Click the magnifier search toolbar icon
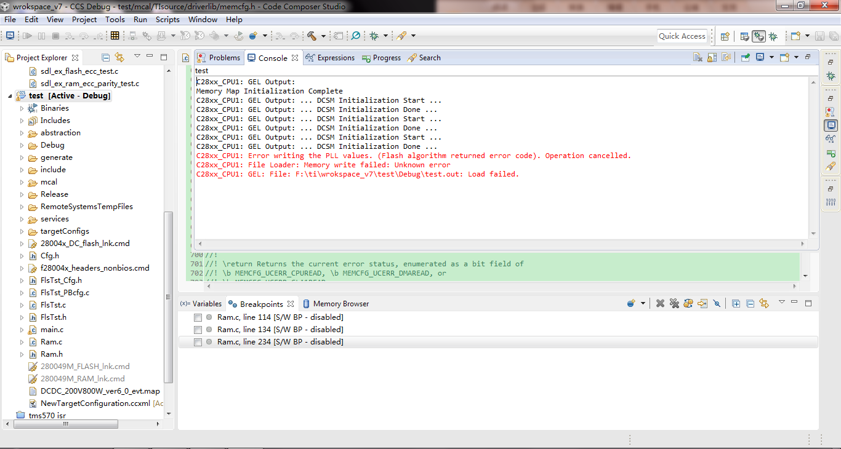Screen dimensions: 841x449 [356, 36]
